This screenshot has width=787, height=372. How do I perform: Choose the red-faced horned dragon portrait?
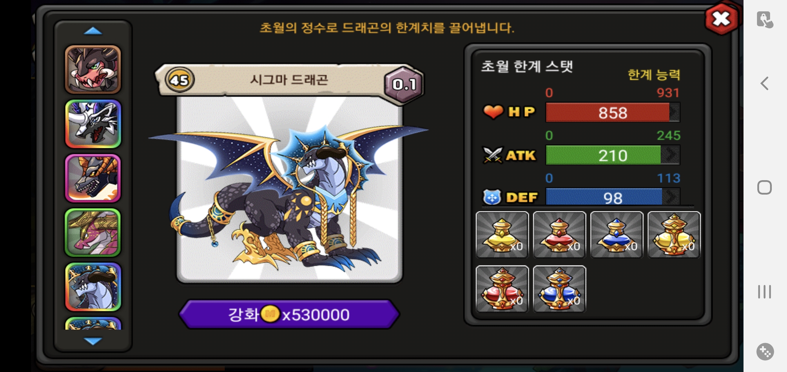(93, 70)
